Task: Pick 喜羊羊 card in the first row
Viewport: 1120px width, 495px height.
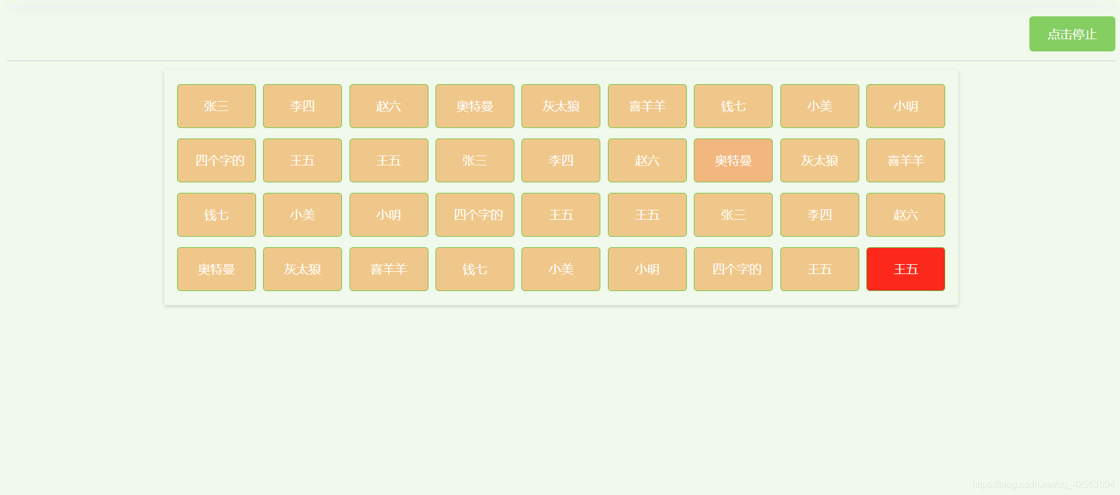Action: pyautogui.click(x=647, y=106)
